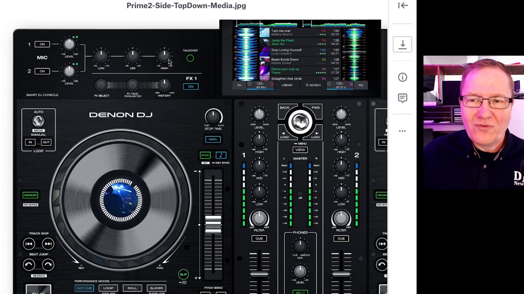
Task: Toggle the left deck Censor button
Action: [30, 195]
